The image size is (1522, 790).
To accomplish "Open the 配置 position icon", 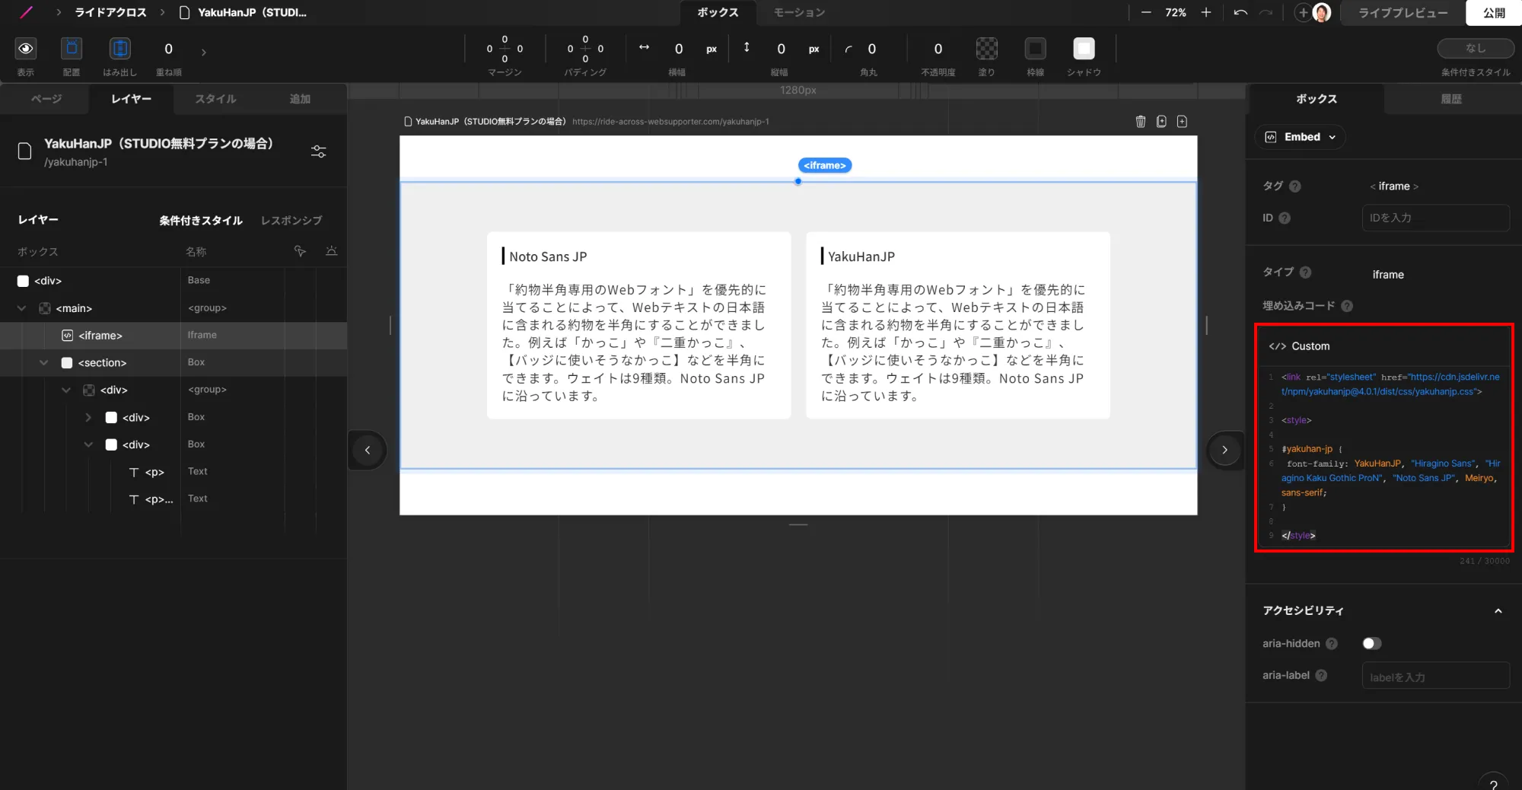I will (72, 49).
